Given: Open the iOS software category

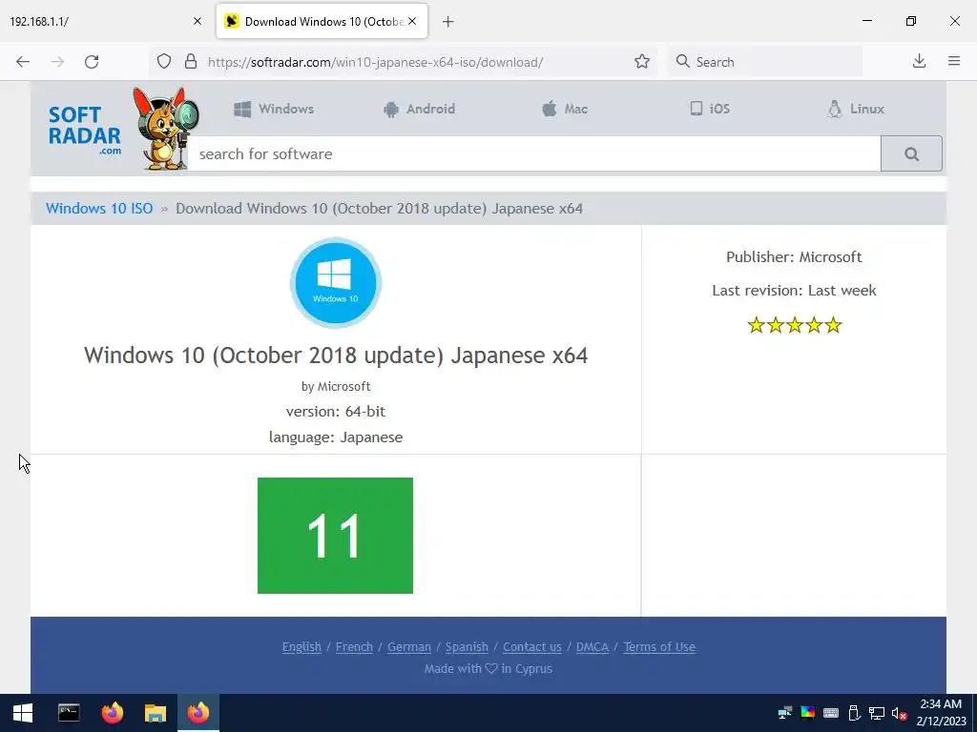Looking at the screenshot, I should click(x=710, y=109).
